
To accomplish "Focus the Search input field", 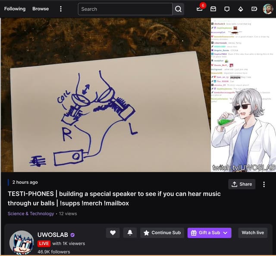I will click(x=125, y=9).
